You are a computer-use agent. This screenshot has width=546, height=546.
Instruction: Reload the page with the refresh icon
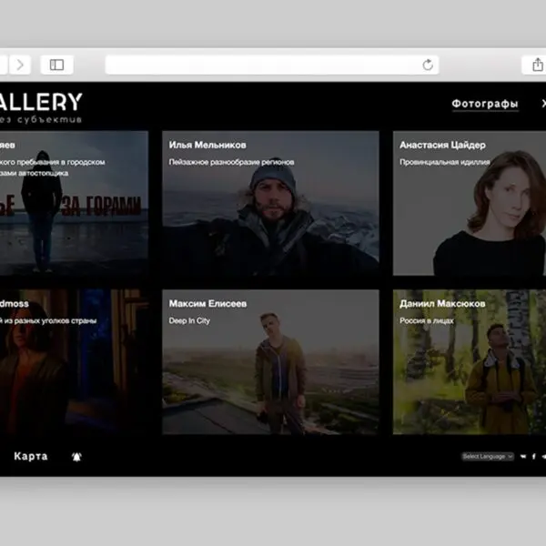click(427, 65)
